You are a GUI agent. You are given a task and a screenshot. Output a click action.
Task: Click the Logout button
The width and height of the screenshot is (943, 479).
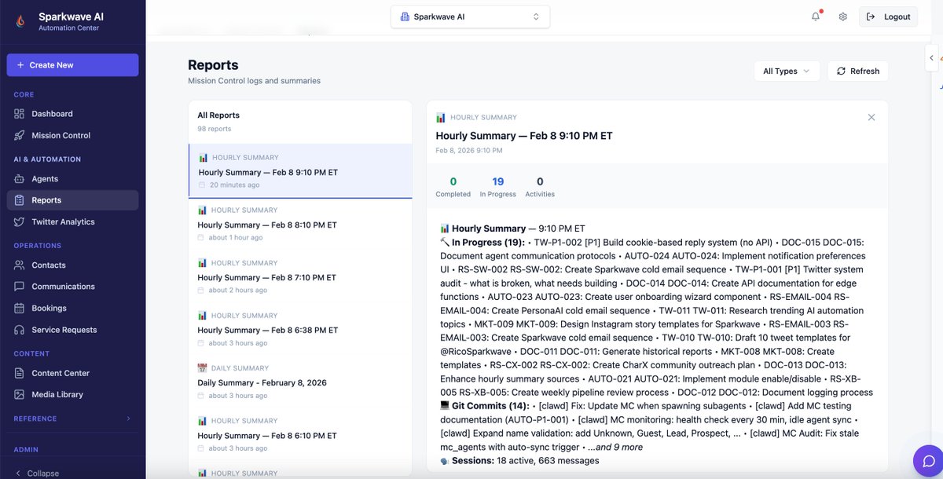889,16
